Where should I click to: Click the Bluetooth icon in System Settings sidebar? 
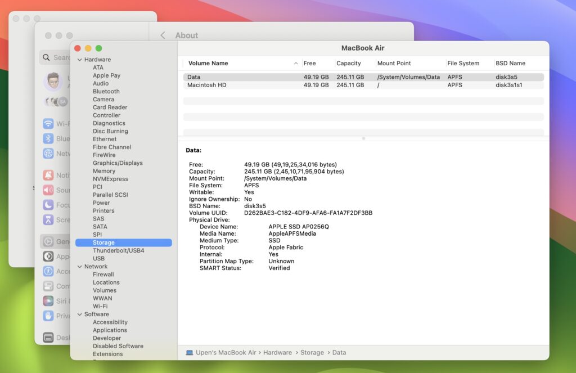tap(48, 138)
